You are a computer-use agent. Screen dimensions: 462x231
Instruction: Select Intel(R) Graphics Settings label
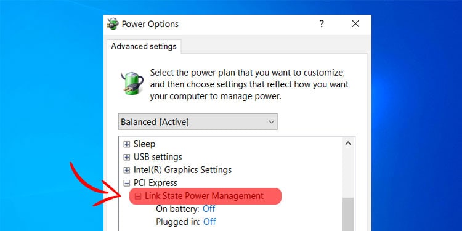coord(183,170)
